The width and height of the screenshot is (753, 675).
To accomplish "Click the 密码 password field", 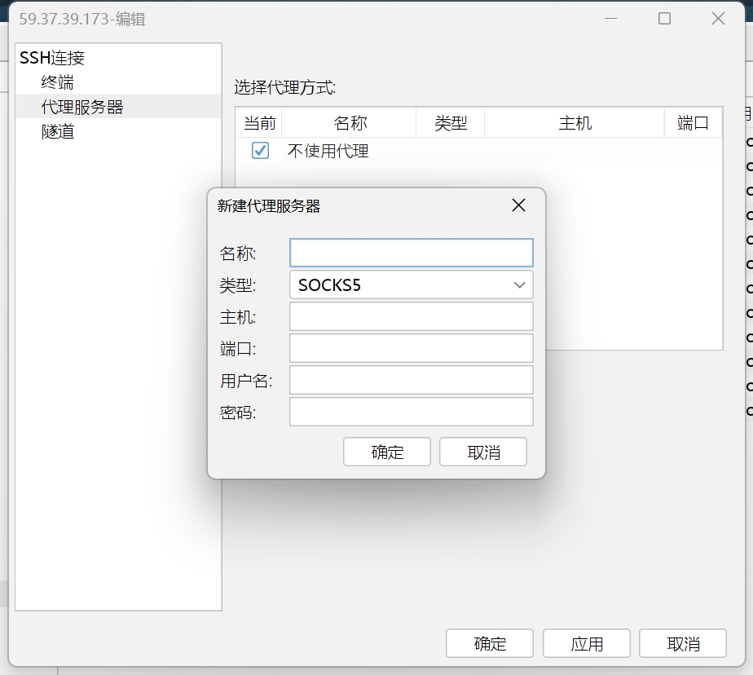I will [x=411, y=412].
